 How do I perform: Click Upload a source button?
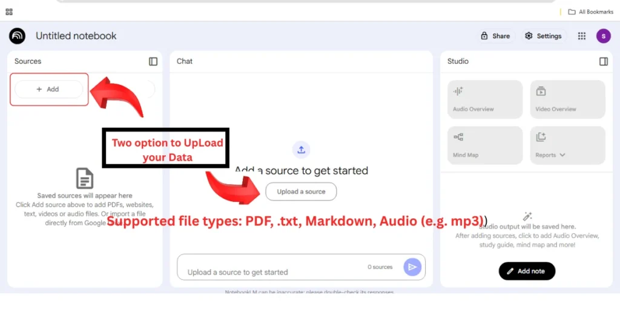(x=301, y=191)
